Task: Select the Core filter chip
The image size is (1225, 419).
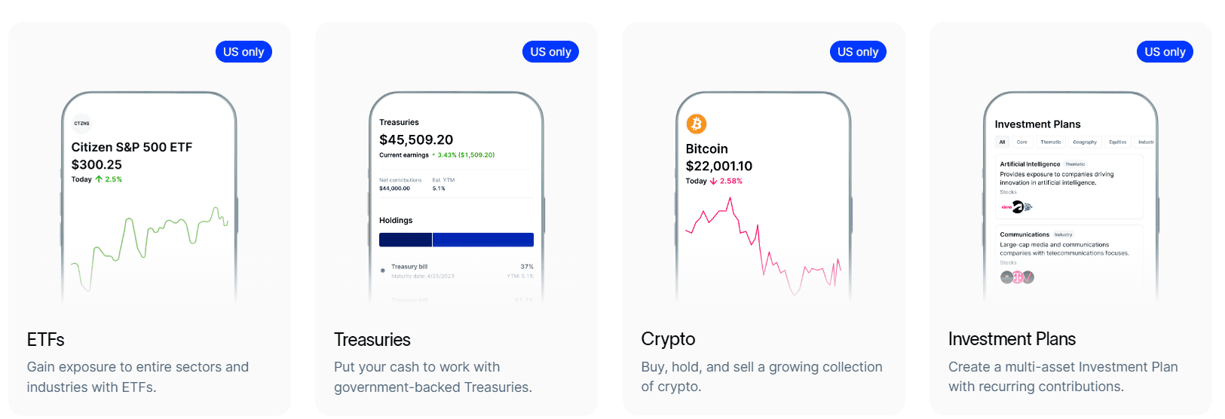Action: [1021, 142]
